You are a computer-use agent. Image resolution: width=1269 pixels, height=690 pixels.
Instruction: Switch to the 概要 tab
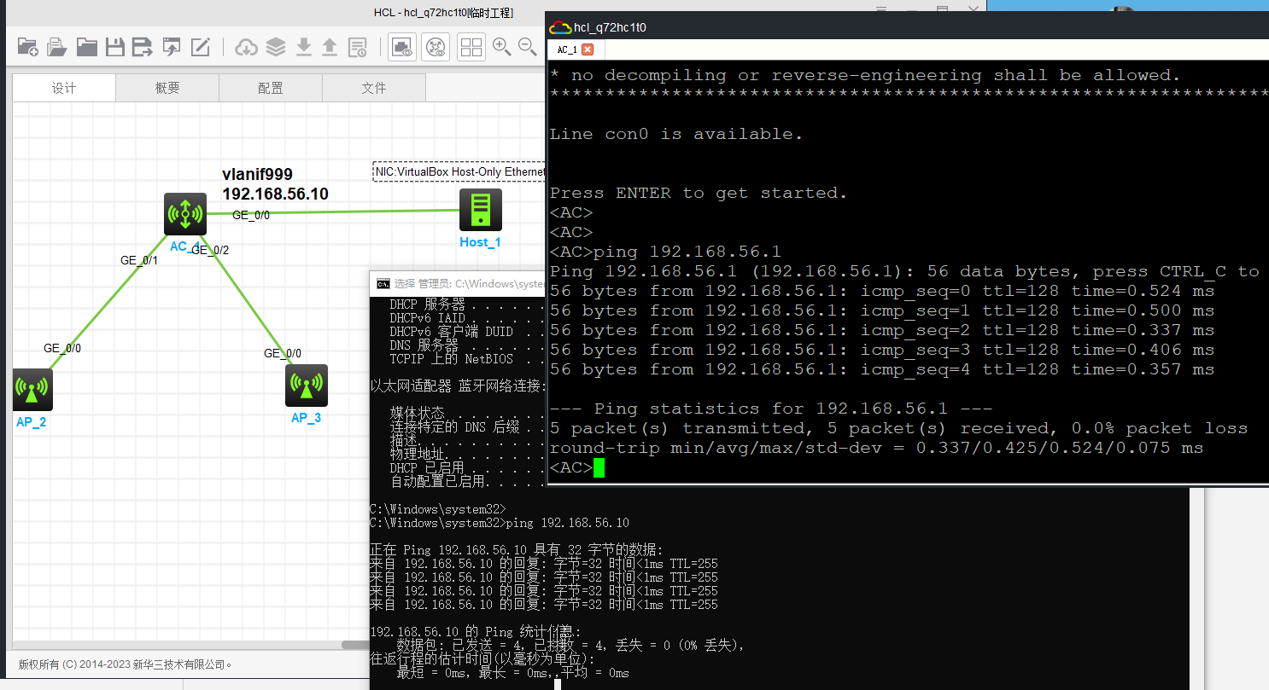pos(167,88)
